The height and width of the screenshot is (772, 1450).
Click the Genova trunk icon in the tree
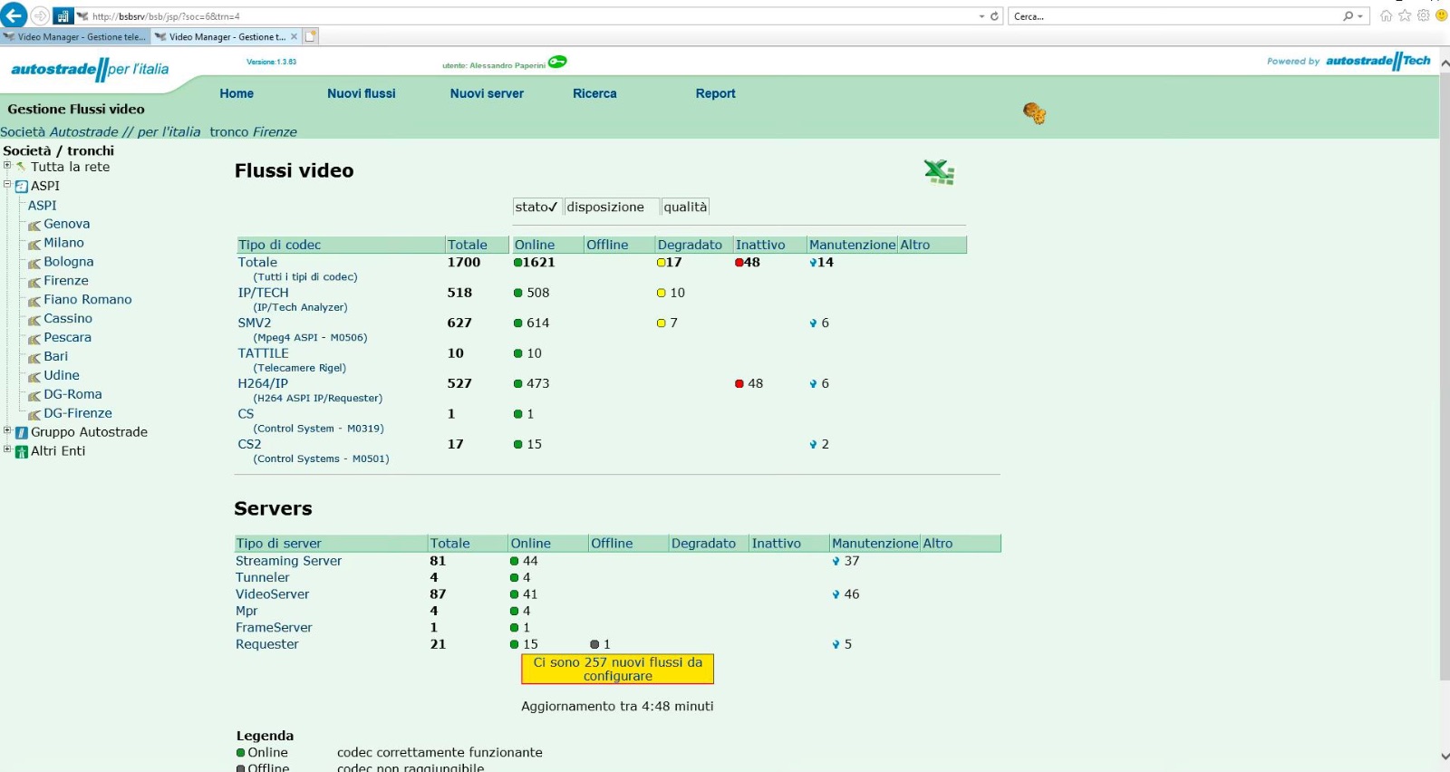tap(34, 226)
